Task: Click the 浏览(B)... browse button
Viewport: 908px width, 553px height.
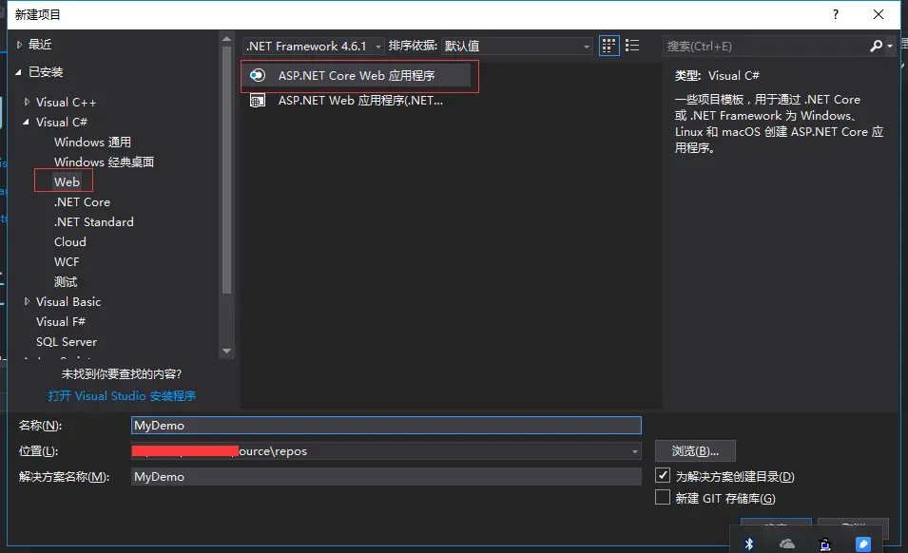Action: [695, 451]
